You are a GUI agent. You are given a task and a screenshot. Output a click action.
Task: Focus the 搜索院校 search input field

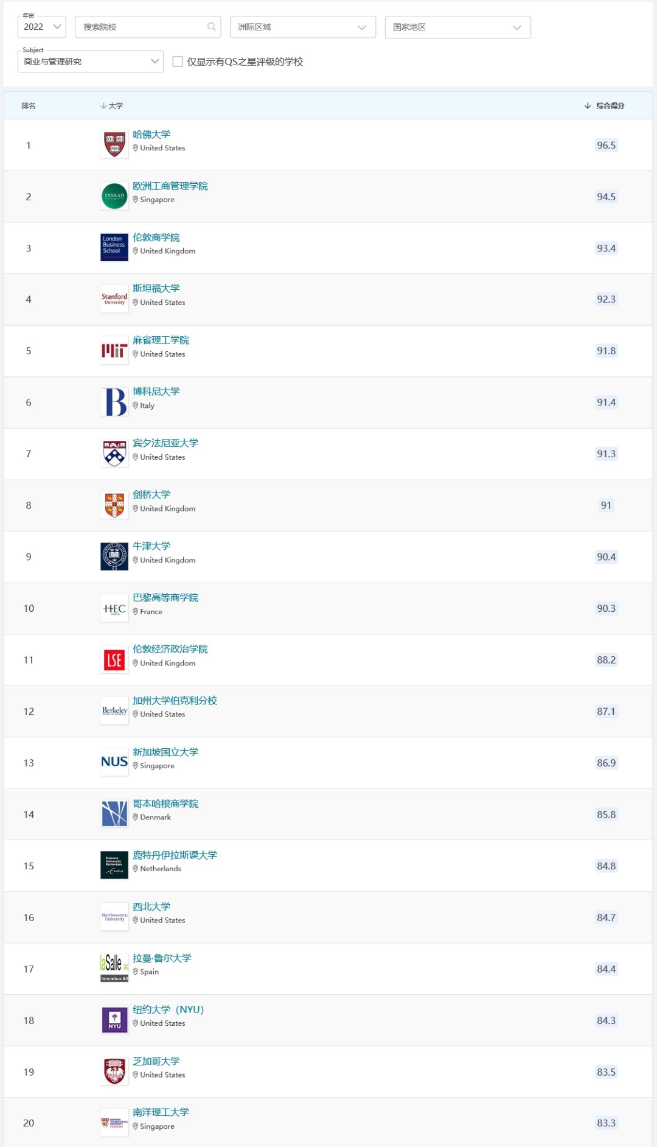click(148, 27)
